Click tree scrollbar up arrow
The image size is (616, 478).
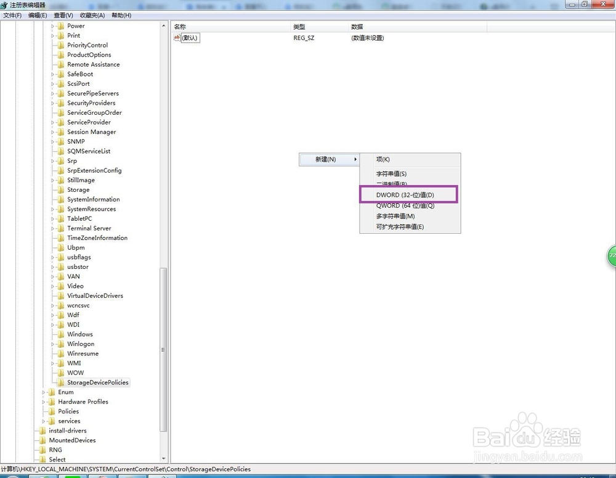tap(163, 25)
